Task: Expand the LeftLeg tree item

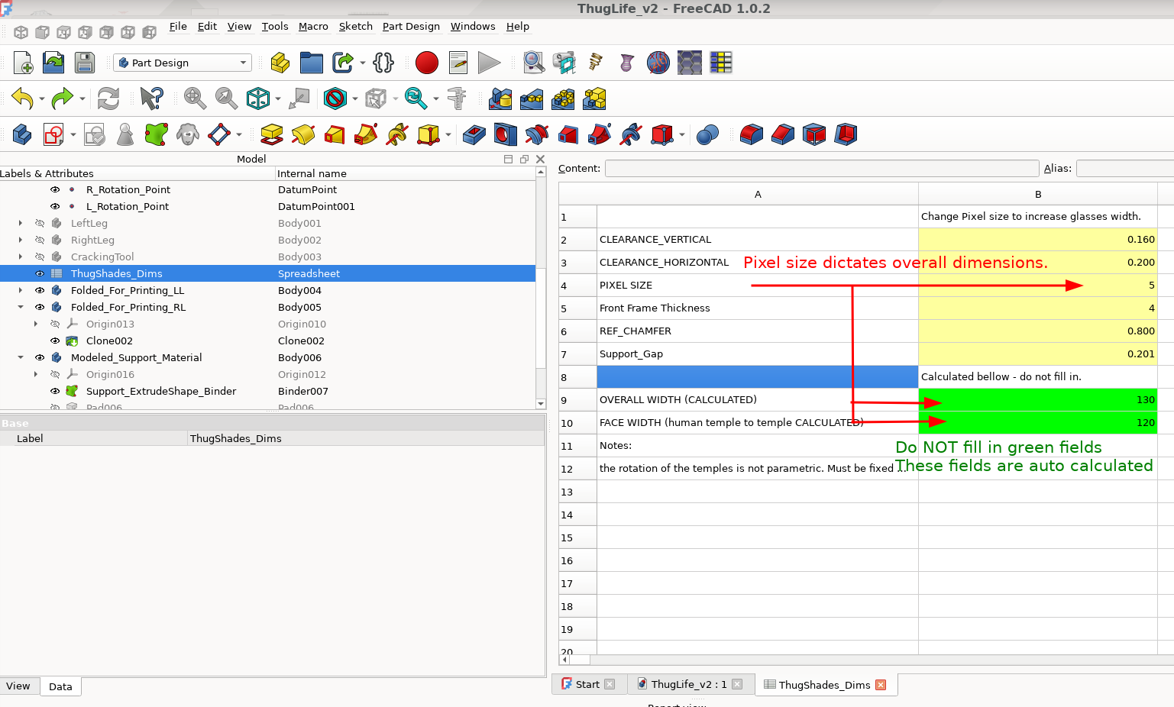Action: pos(21,223)
